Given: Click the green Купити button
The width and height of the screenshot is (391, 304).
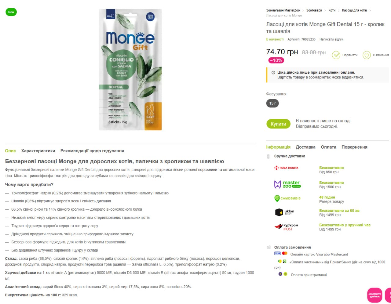Looking at the screenshot, I should 278,124.
